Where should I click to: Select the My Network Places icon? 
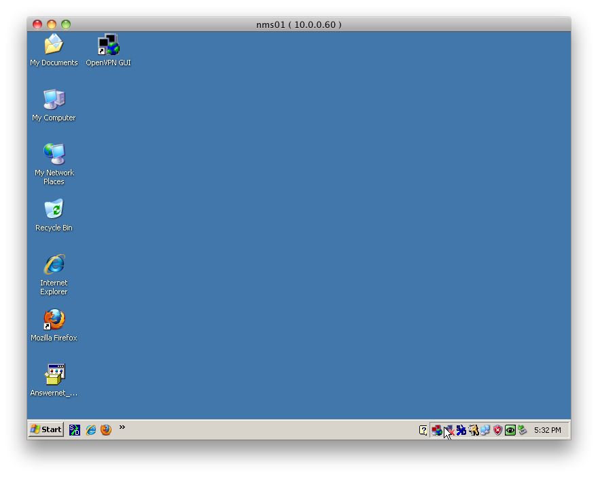click(54, 164)
